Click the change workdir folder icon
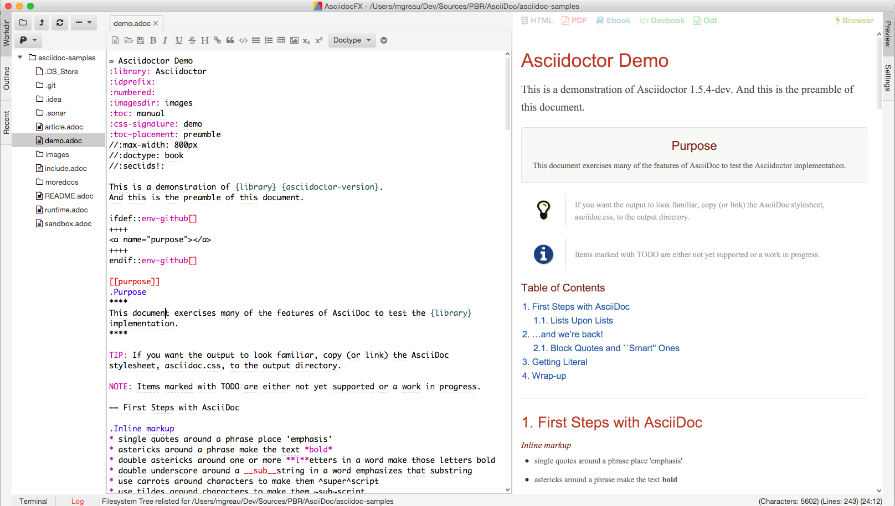The height and width of the screenshot is (506, 895). 23,23
